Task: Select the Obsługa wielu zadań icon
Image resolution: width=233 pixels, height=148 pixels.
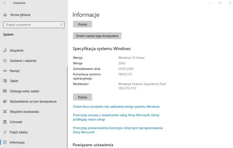Action: pos(5,91)
